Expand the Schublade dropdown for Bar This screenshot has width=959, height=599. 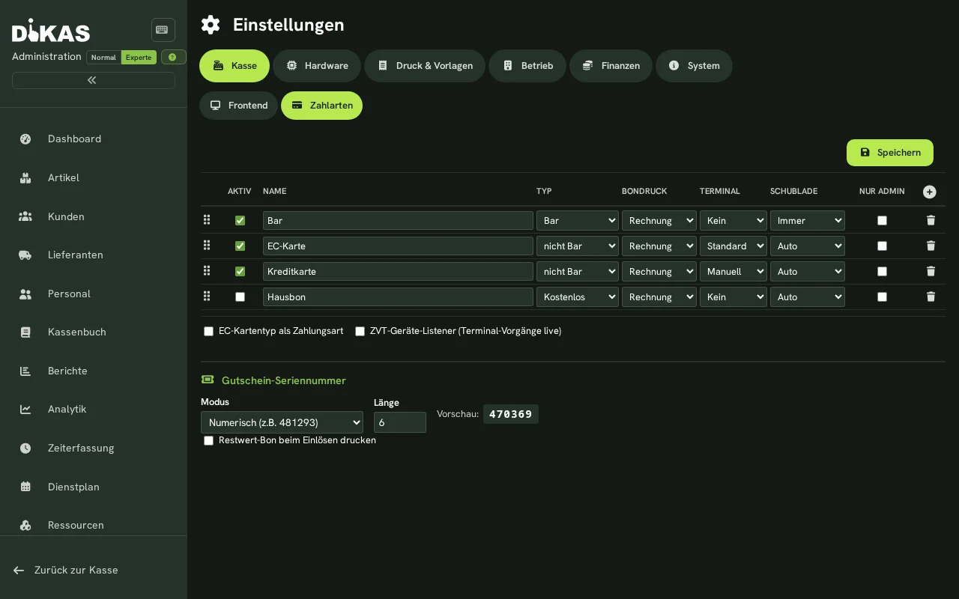[808, 220]
